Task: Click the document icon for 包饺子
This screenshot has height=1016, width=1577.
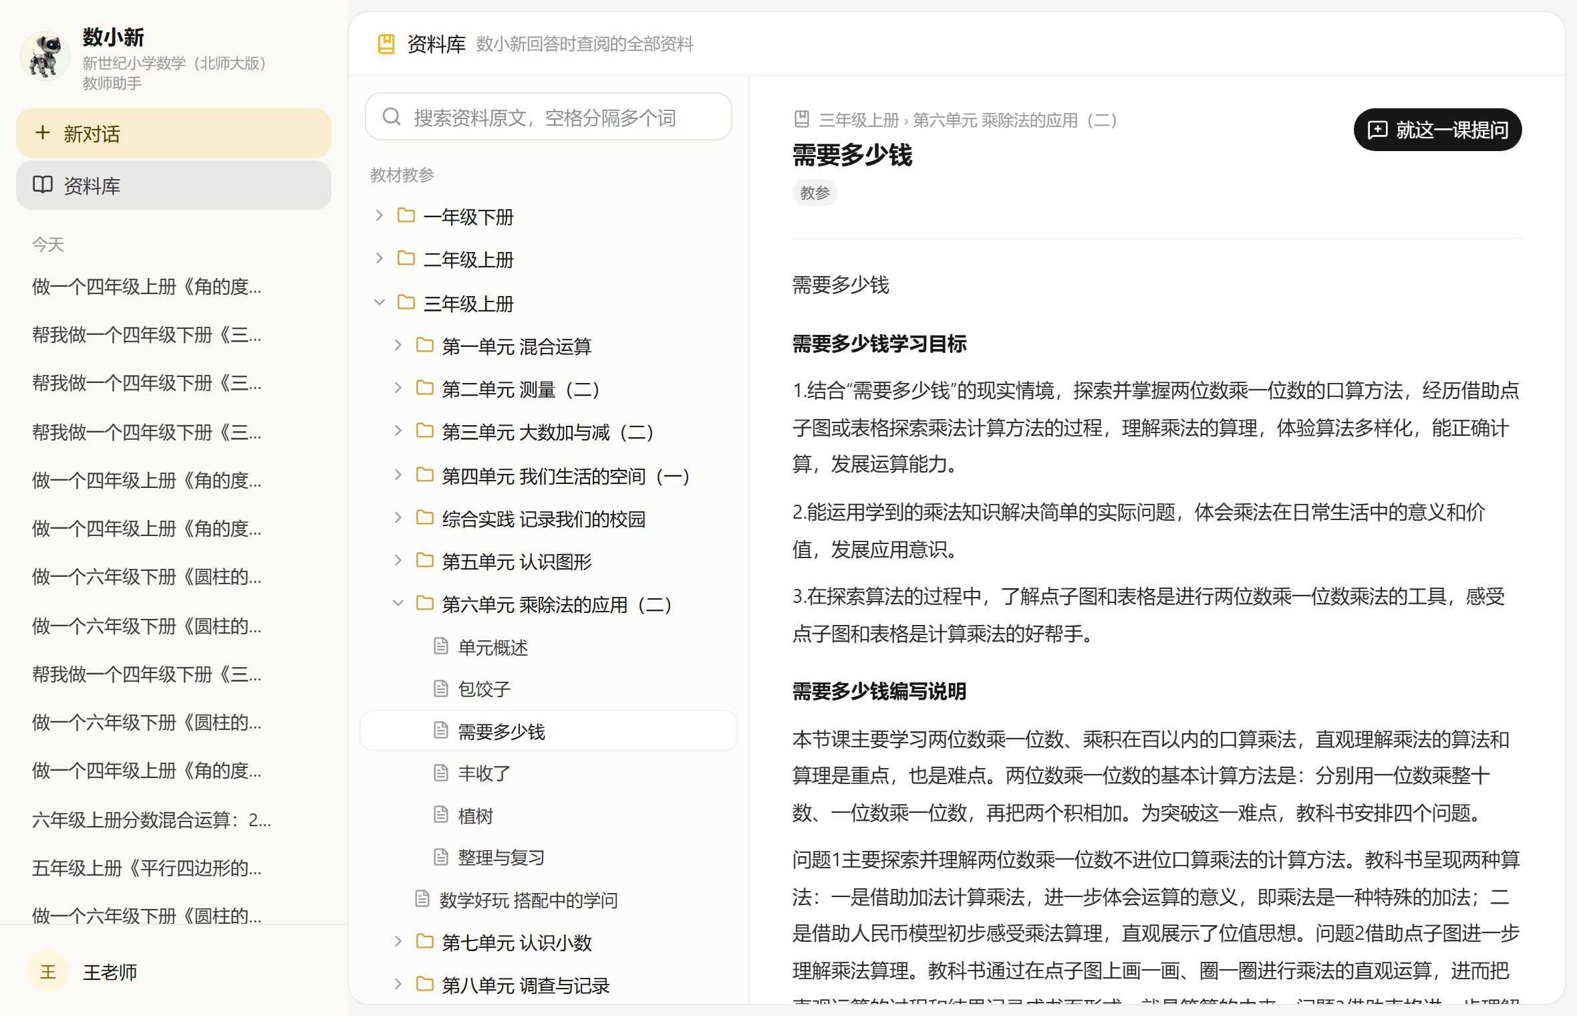Action: (441, 688)
